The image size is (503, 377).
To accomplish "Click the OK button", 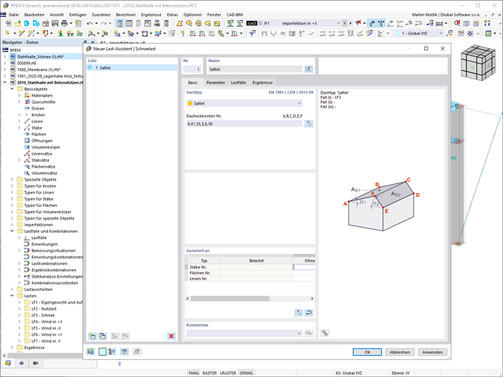I will coord(367,352).
